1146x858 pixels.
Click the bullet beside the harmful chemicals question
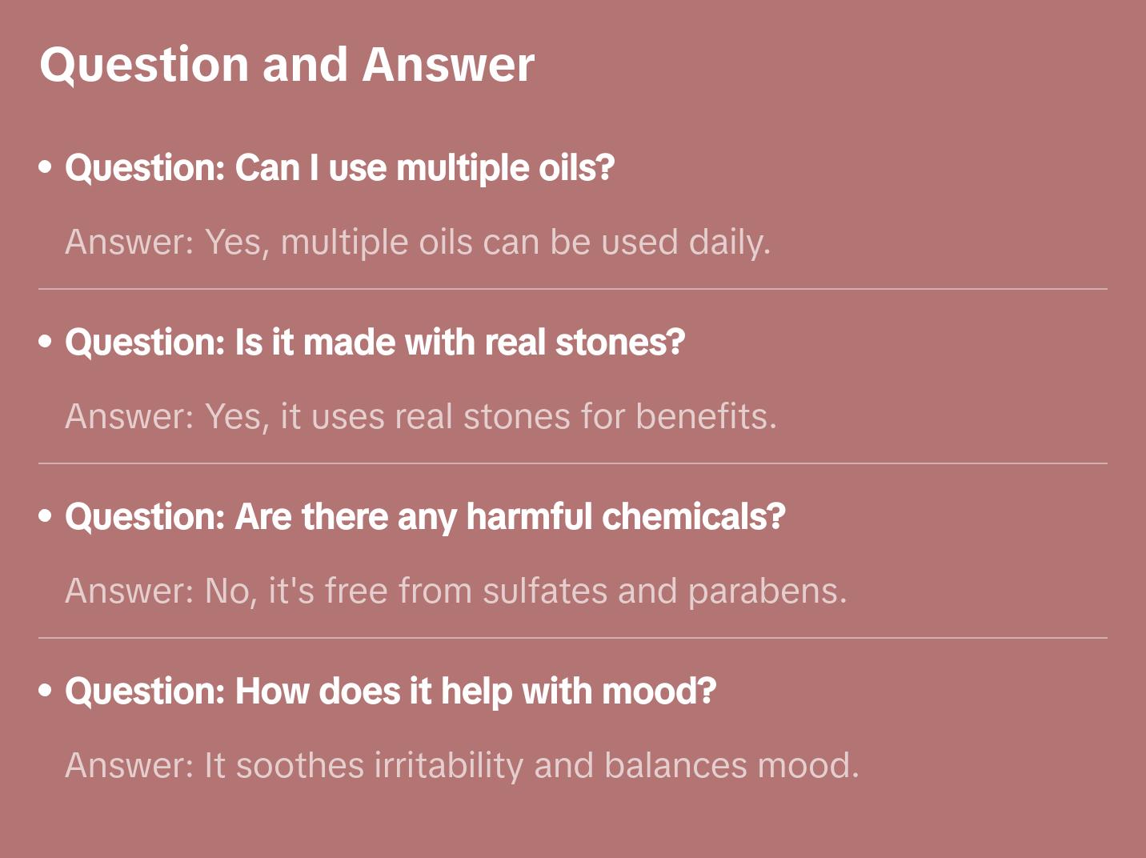[x=46, y=516]
